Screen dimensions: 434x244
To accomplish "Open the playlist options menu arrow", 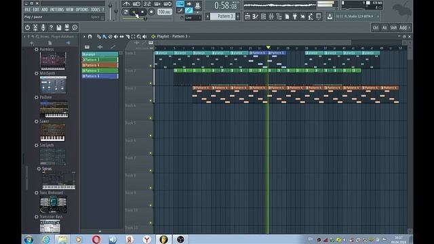I will tap(84, 37).
